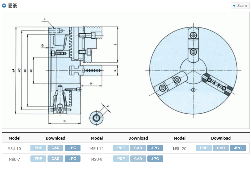This screenshot has height=170, width=251.
Task: Download MSU-9 PDF file
Action: (121, 159)
